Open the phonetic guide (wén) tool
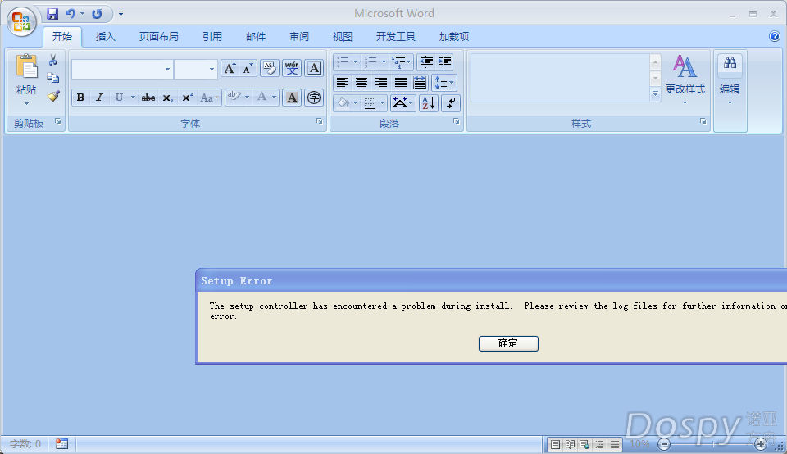Screen dimensions: 787x454 [x=292, y=68]
